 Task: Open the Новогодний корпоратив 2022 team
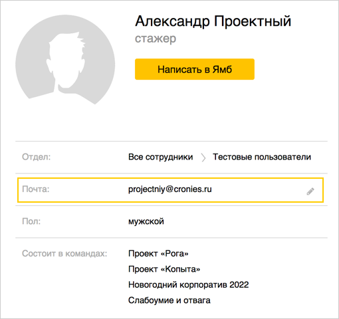188,284
